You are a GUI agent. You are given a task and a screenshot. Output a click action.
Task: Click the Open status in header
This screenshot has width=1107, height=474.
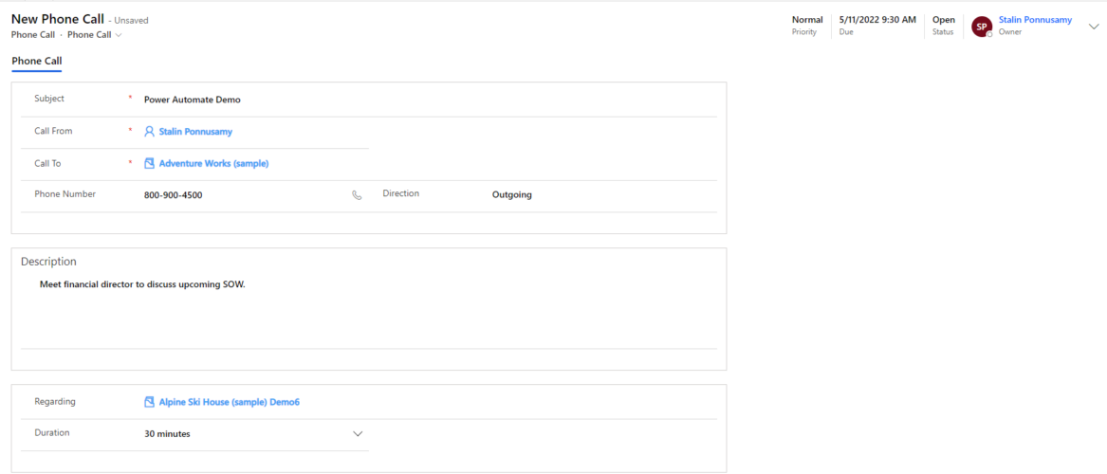point(943,21)
